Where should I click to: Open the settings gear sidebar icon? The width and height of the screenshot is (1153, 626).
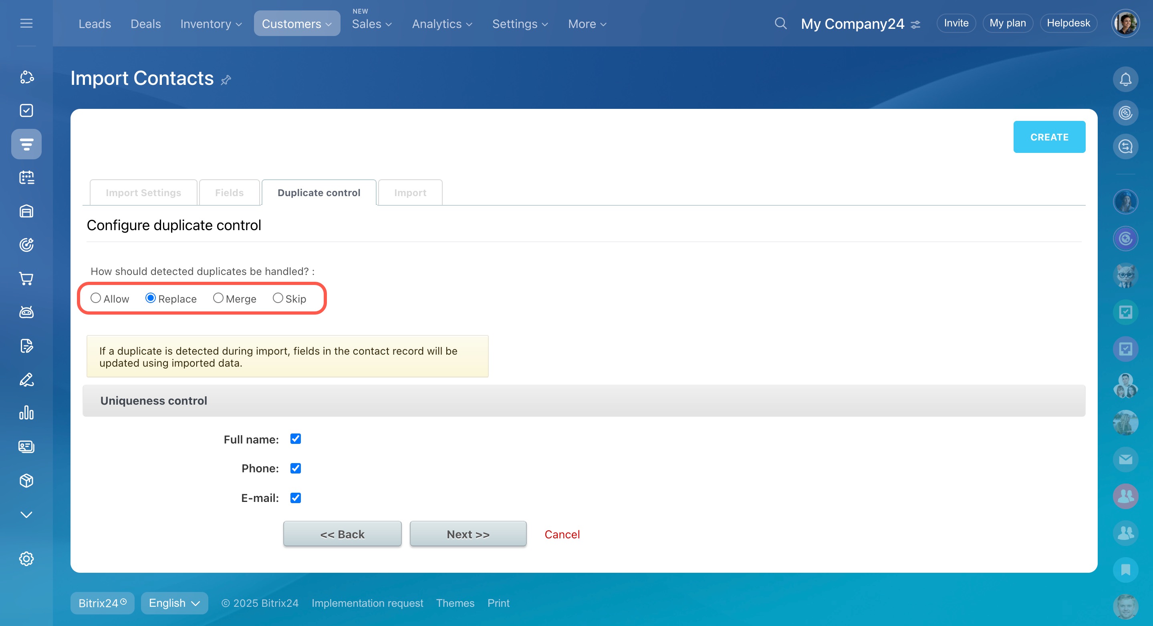point(26,558)
